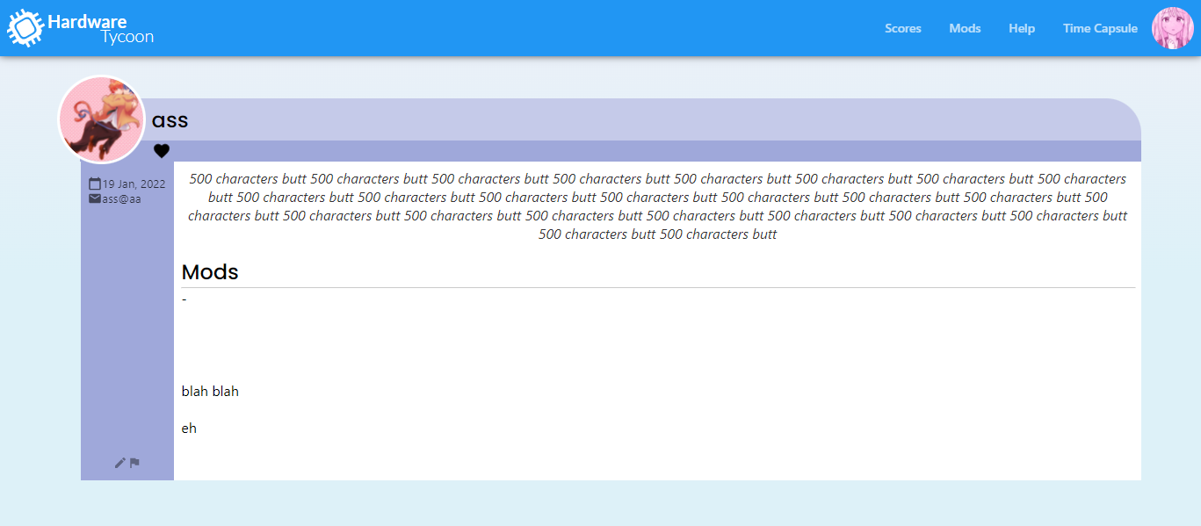Open the Time Capsule page
The image size is (1201, 526).
1100,28
